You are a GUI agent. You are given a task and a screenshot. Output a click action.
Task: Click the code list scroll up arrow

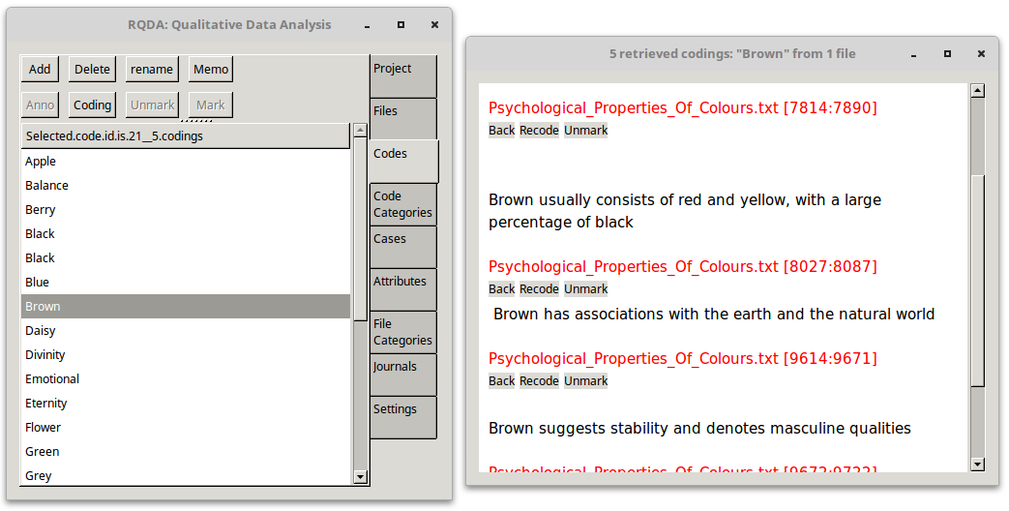point(360,131)
